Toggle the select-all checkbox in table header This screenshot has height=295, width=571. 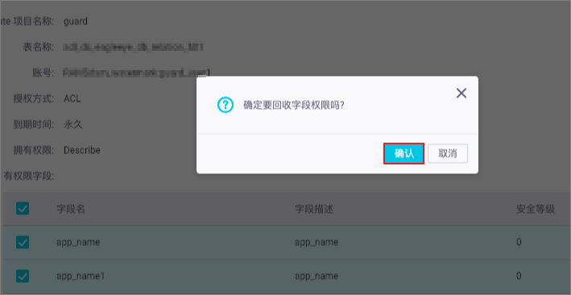pyautogui.click(x=23, y=209)
